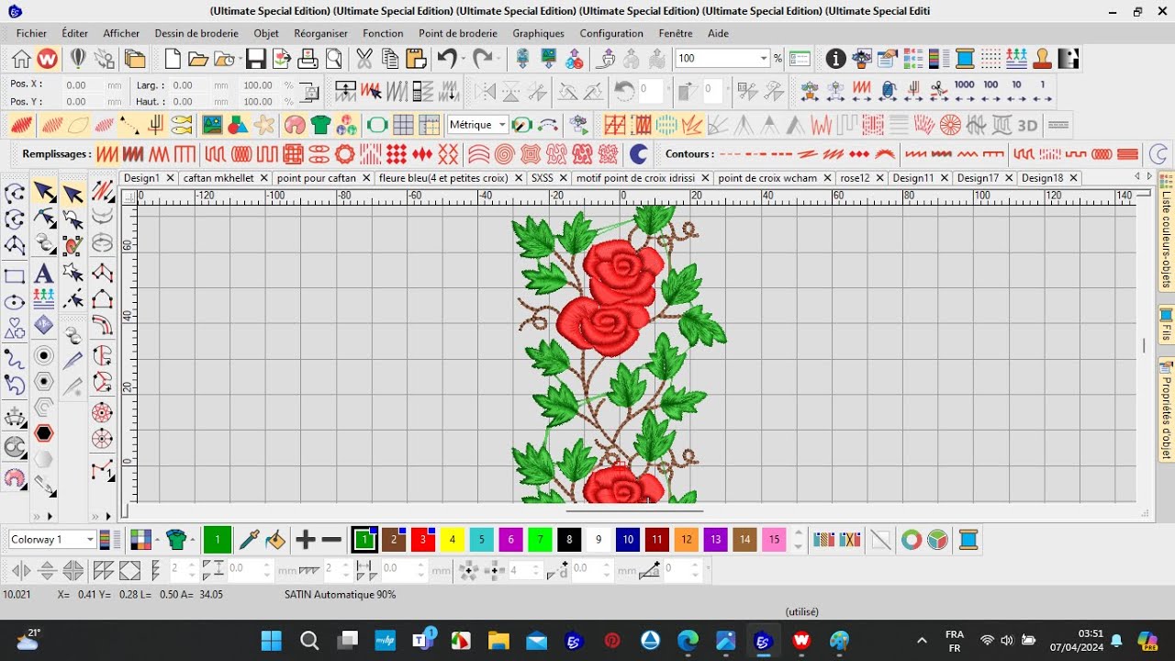Click the stamp icon in top toolbar

click(1042, 59)
